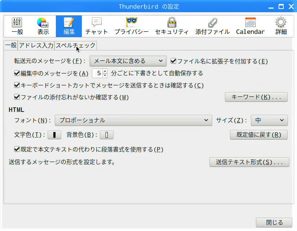
Task: Switch to the 一般 sub-tab
Action: pos(11,45)
